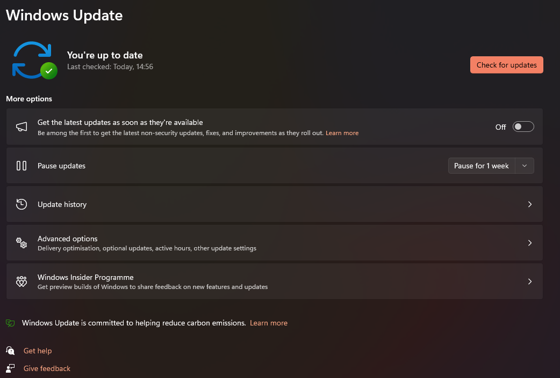Open Advanced options via its chevron

pos(530,243)
